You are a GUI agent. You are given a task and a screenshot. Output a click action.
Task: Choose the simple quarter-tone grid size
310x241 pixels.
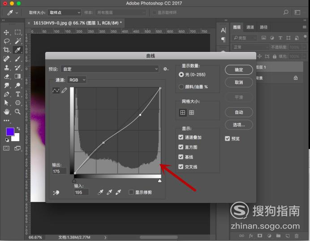183,112
